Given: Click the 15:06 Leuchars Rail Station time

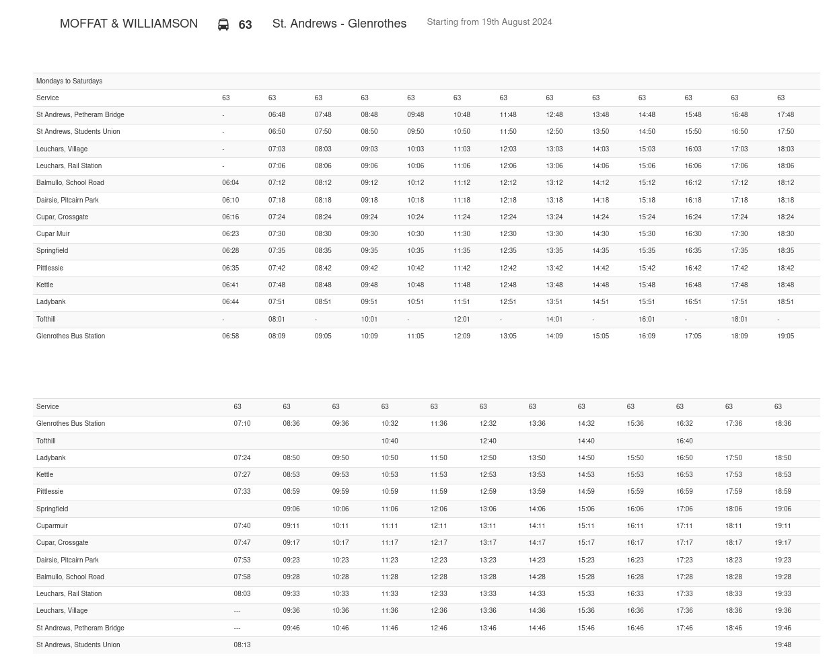Looking at the screenshot, I should [647, 166].
